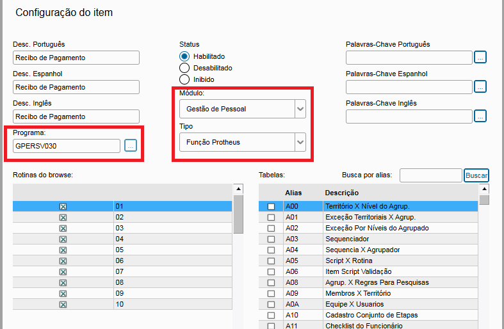Screen dimensions: 504x329
Task: Click the Buscar button
Action: point(476,175)
